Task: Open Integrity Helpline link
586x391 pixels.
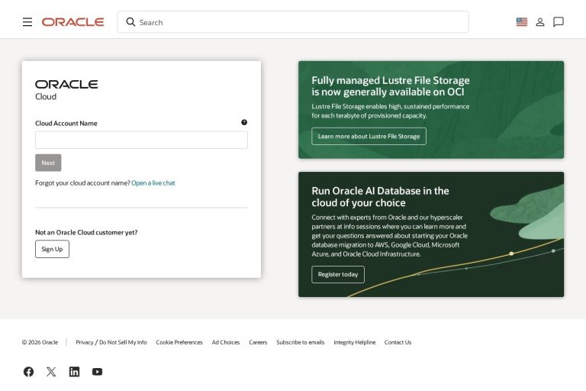Action: click(x=355, y=342)
